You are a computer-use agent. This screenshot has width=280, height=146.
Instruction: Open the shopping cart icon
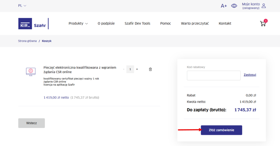coord(263,24)
